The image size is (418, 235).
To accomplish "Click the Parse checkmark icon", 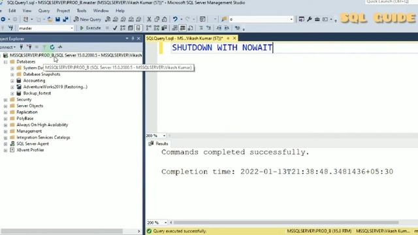I will pyautogui.click(x=115, y=28).
